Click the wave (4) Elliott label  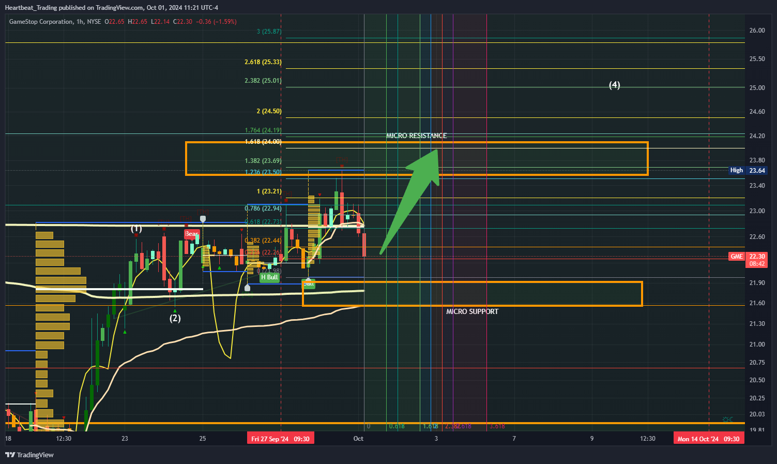(614, 85)
